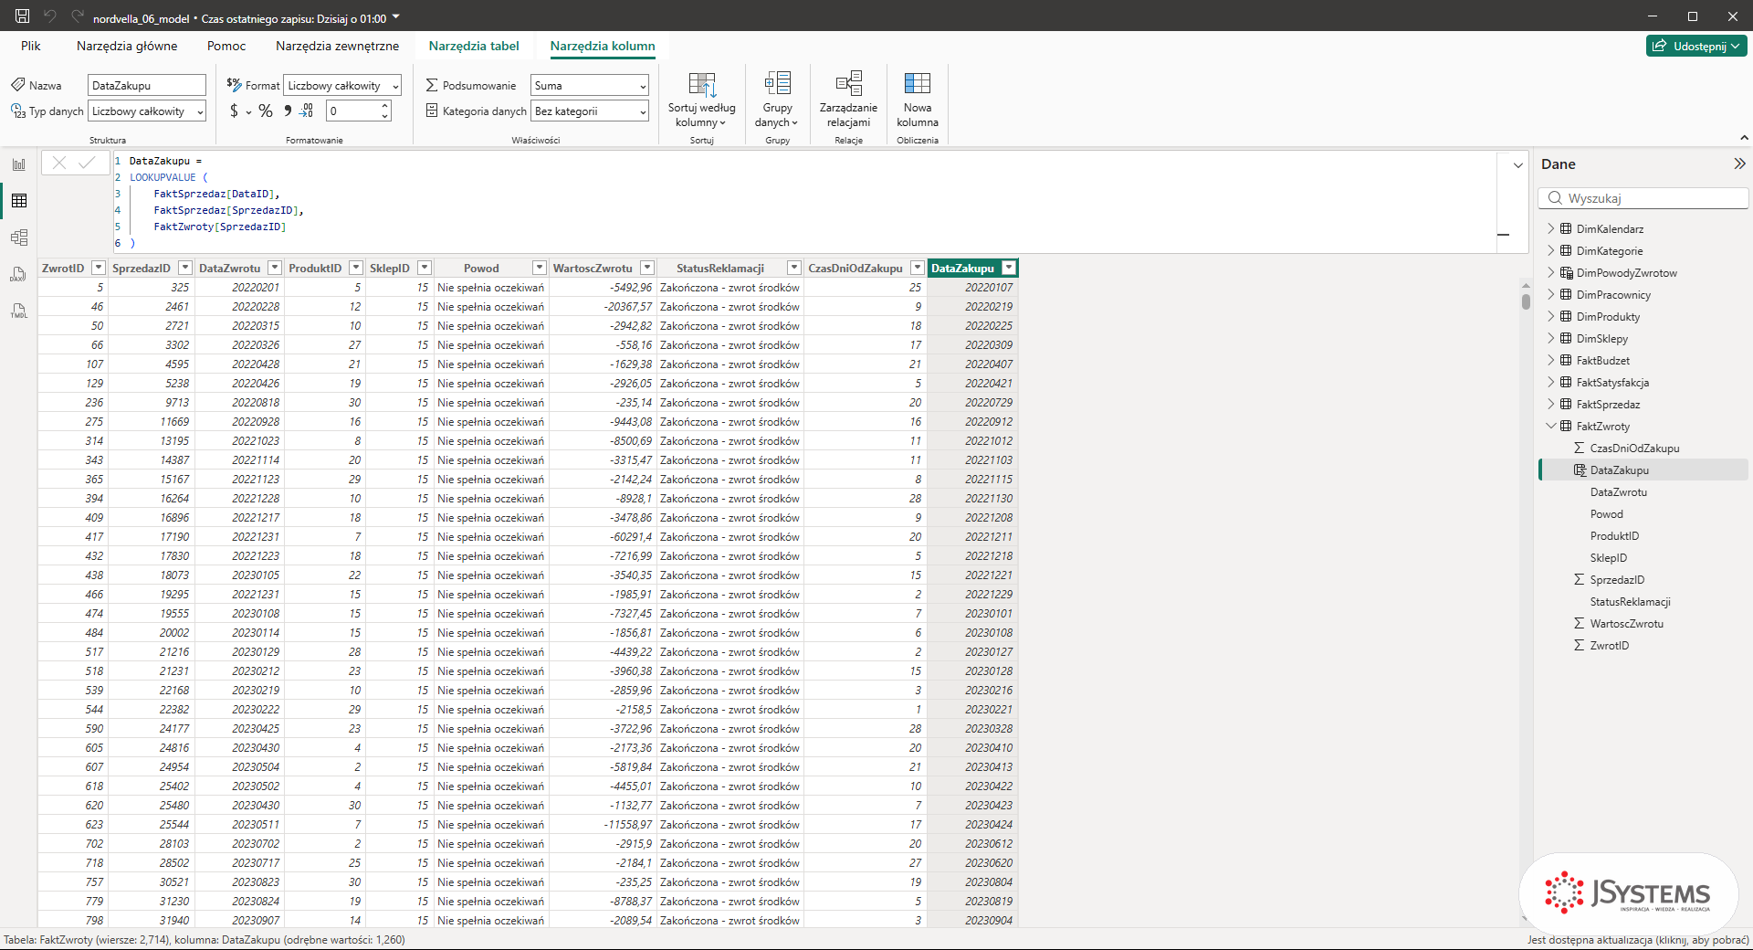Expand FaktSprzedaz table node
Viewport: 1753px width, 950px height.
[1550, 404]
